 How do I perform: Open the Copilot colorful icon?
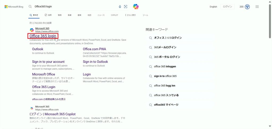click(136, 7)
